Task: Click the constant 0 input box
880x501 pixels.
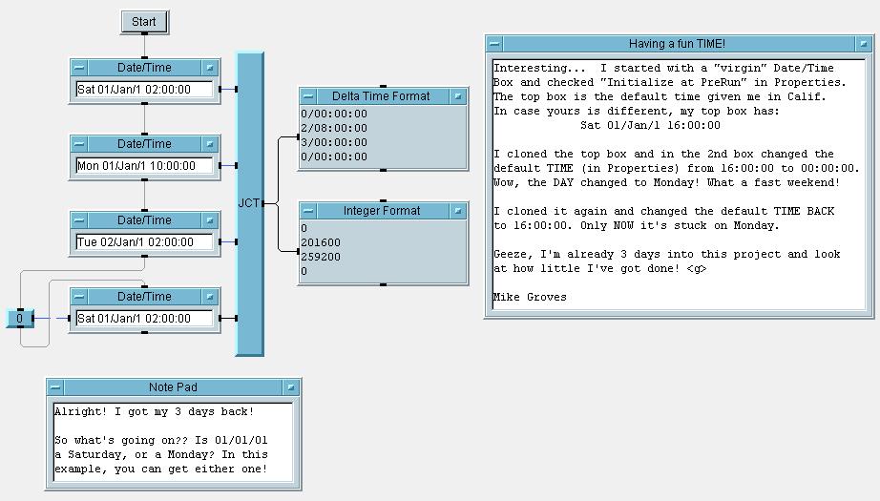Action: pyautogui.click(x=20, y=319)
